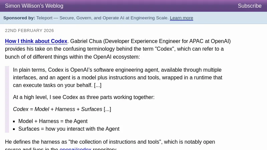Viewport: 267px width, 150px height.
Task: Click the "Sponsored by:" label
Action: (x=19, y=18)
